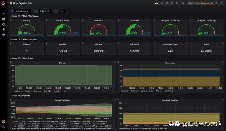Click the Save dashboard icon
Viewport: 226px width, 131px height.
[172, 3]
